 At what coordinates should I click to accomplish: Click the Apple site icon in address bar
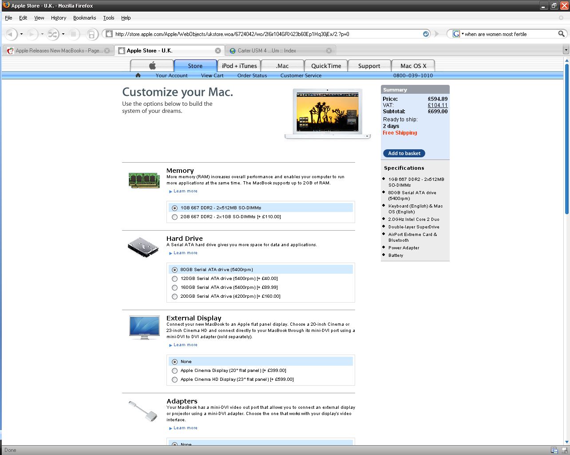109,34
